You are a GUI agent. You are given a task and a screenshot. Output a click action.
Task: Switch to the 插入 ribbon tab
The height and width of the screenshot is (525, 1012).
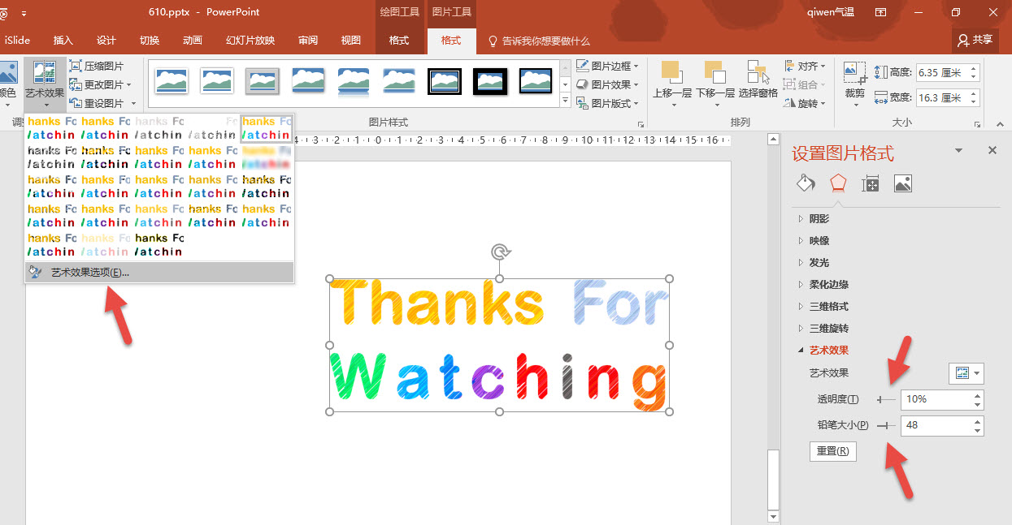click(x=63, y=41)
